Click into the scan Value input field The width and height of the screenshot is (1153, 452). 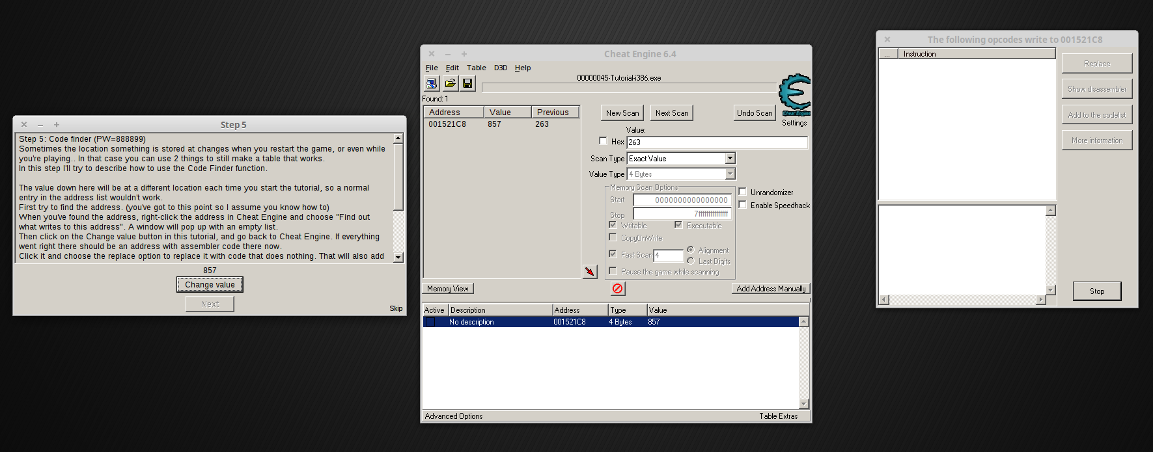tap(717, 142)
